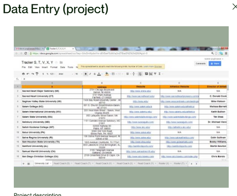Reload the page with the browser refresh icon
The width and height of the screenshot is (237, 196).
pyautogui.click(x=26, y=53)
